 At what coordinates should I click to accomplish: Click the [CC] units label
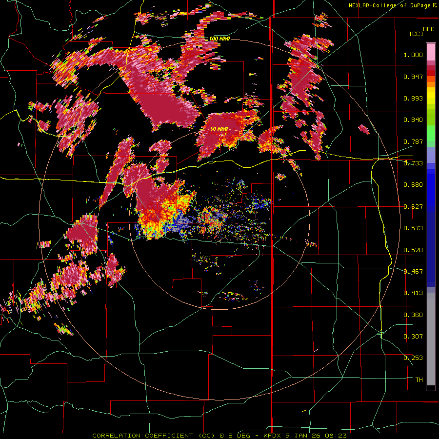click(417, 34)
